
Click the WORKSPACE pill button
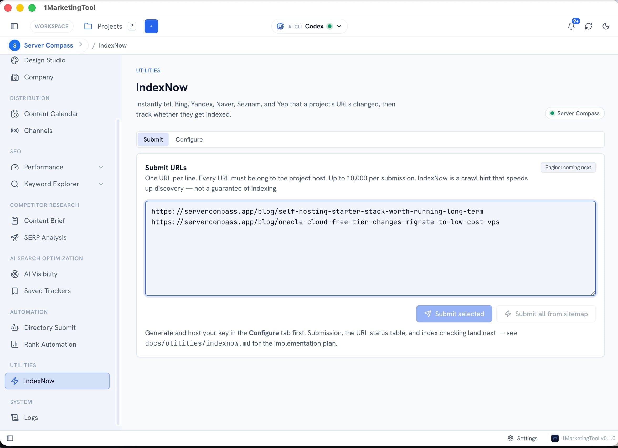[x=52, y=26]
